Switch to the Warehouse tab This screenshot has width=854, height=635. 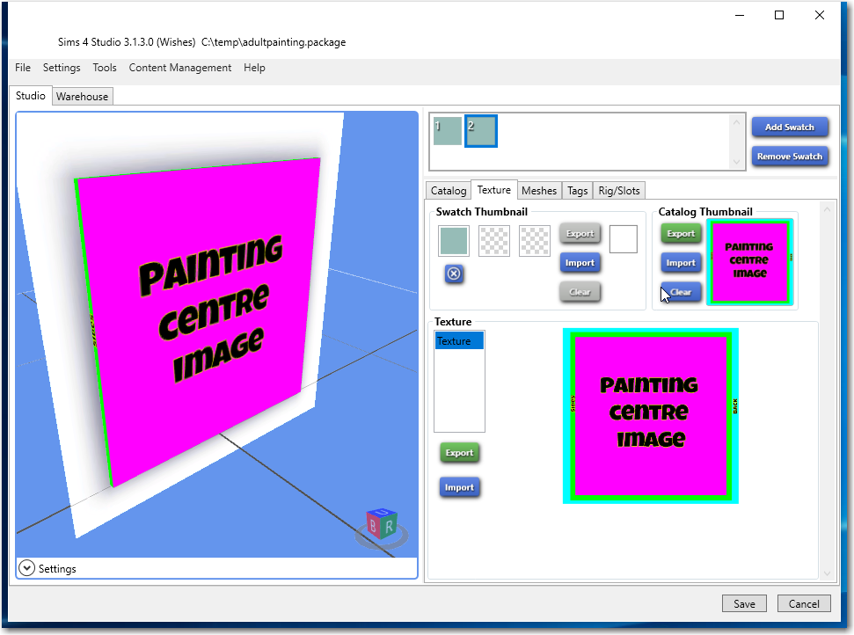83,97
